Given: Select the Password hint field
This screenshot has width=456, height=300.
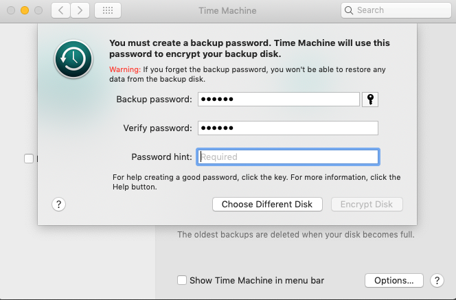Looking at the screenshot, I should [288, 157].
